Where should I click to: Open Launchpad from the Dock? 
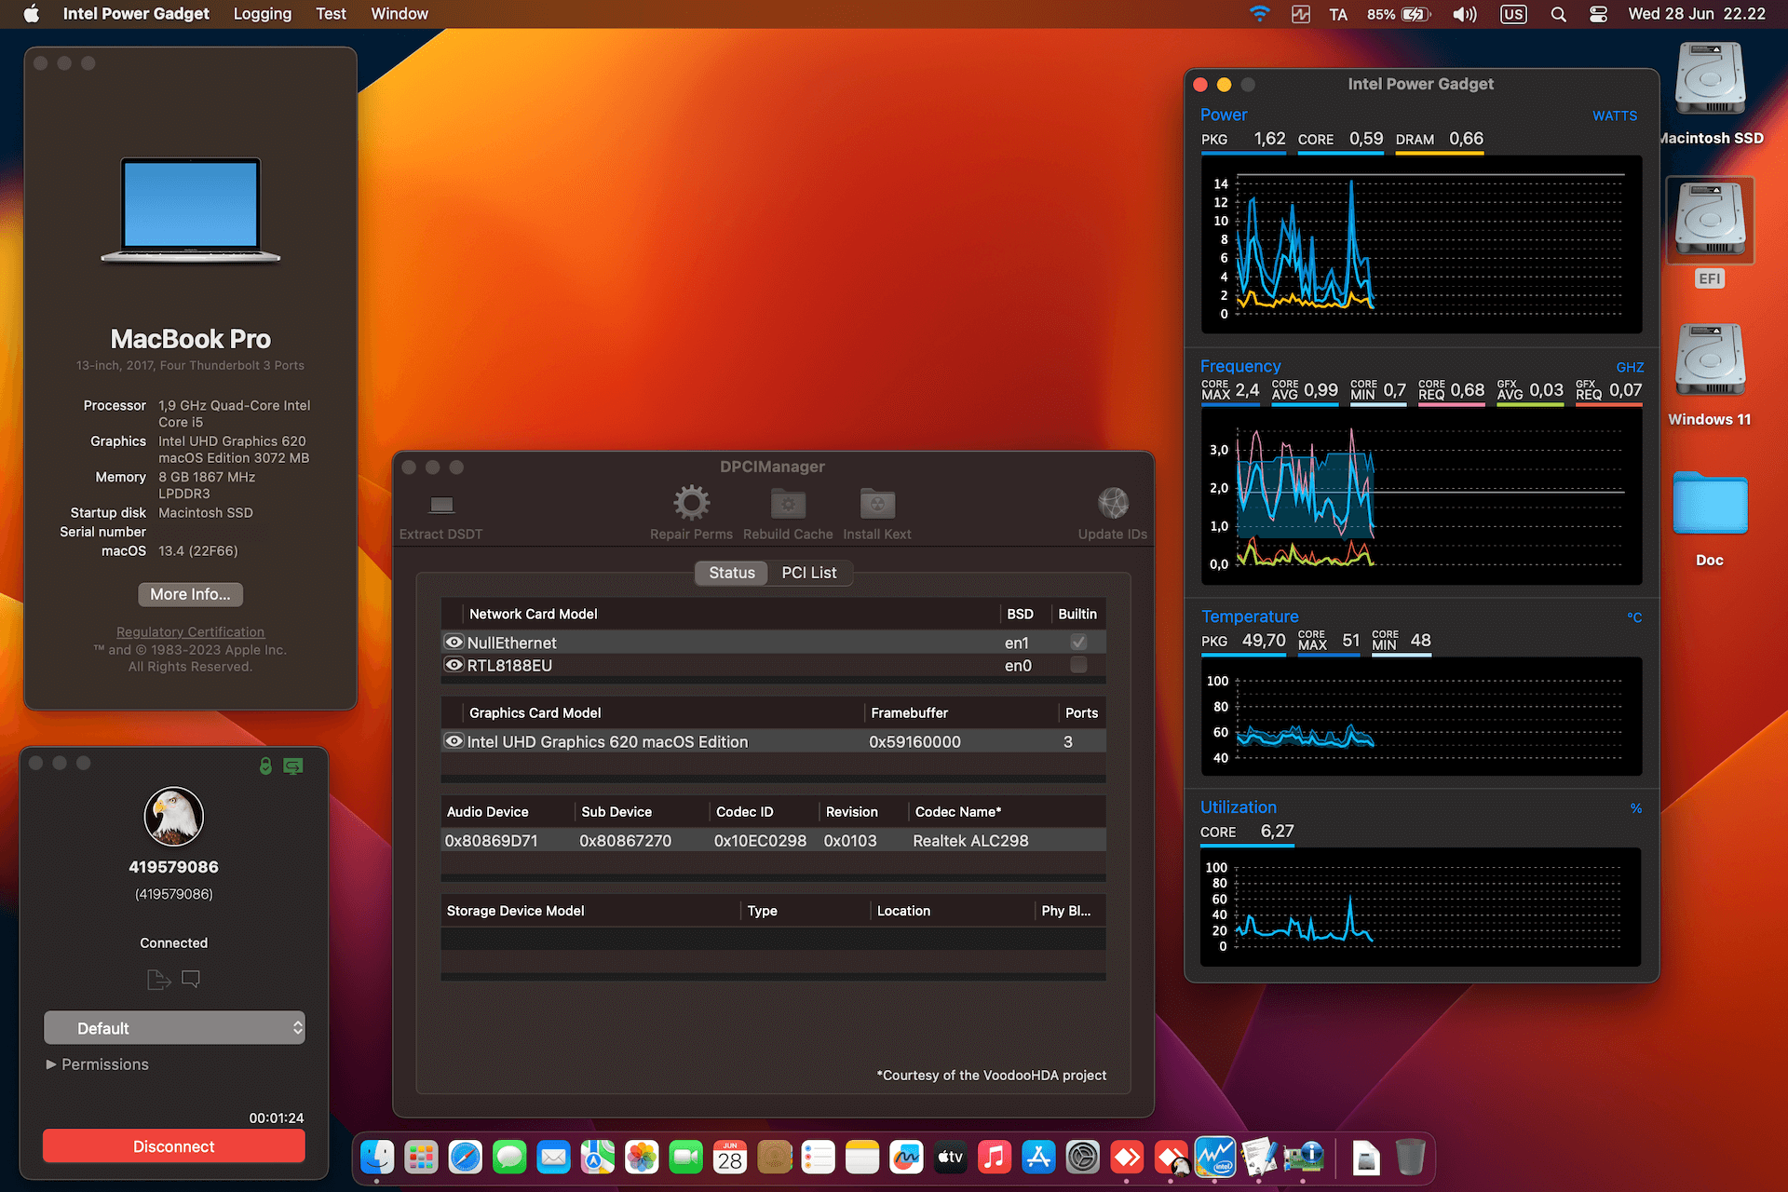coord(421,1158)
